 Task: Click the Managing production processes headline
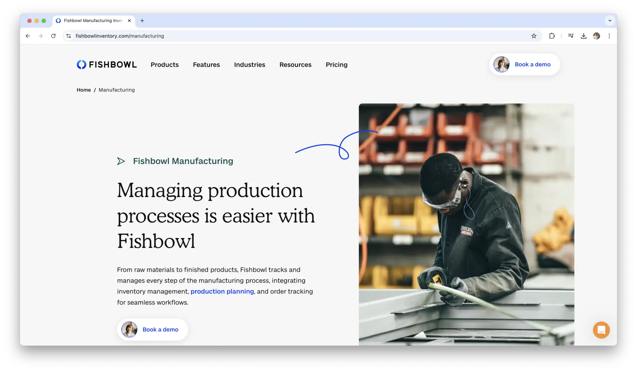(216, 215)
